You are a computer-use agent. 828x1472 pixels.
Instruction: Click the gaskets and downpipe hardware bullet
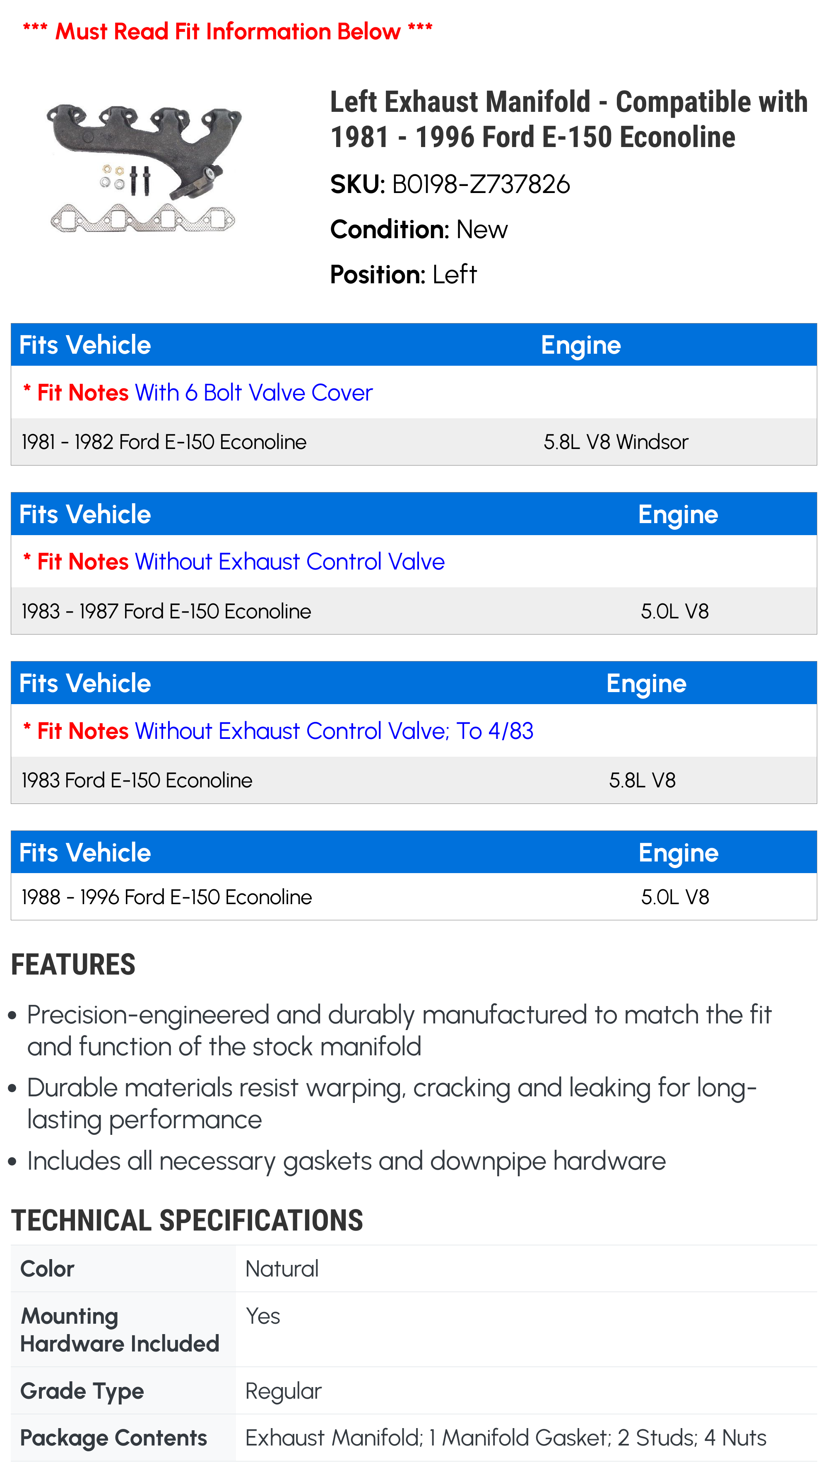[346, 1161]
